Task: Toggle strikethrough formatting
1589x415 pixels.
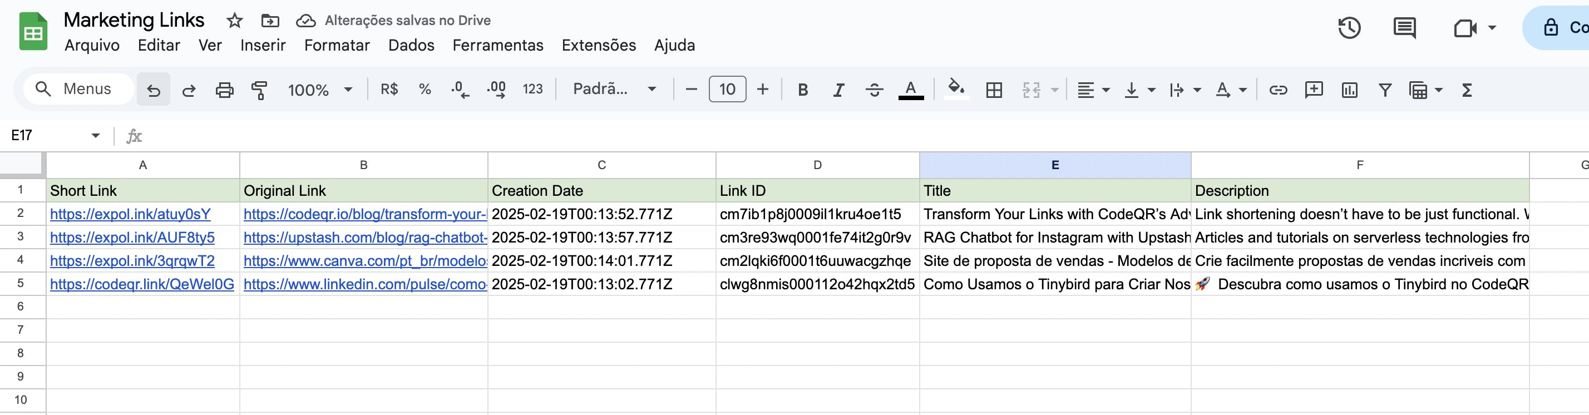Action: pyautogui.click(x=874, y=90)
